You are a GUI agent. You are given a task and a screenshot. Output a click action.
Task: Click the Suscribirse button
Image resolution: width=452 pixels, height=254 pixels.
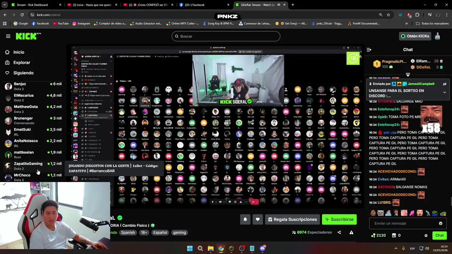click(x=339, y=219)
